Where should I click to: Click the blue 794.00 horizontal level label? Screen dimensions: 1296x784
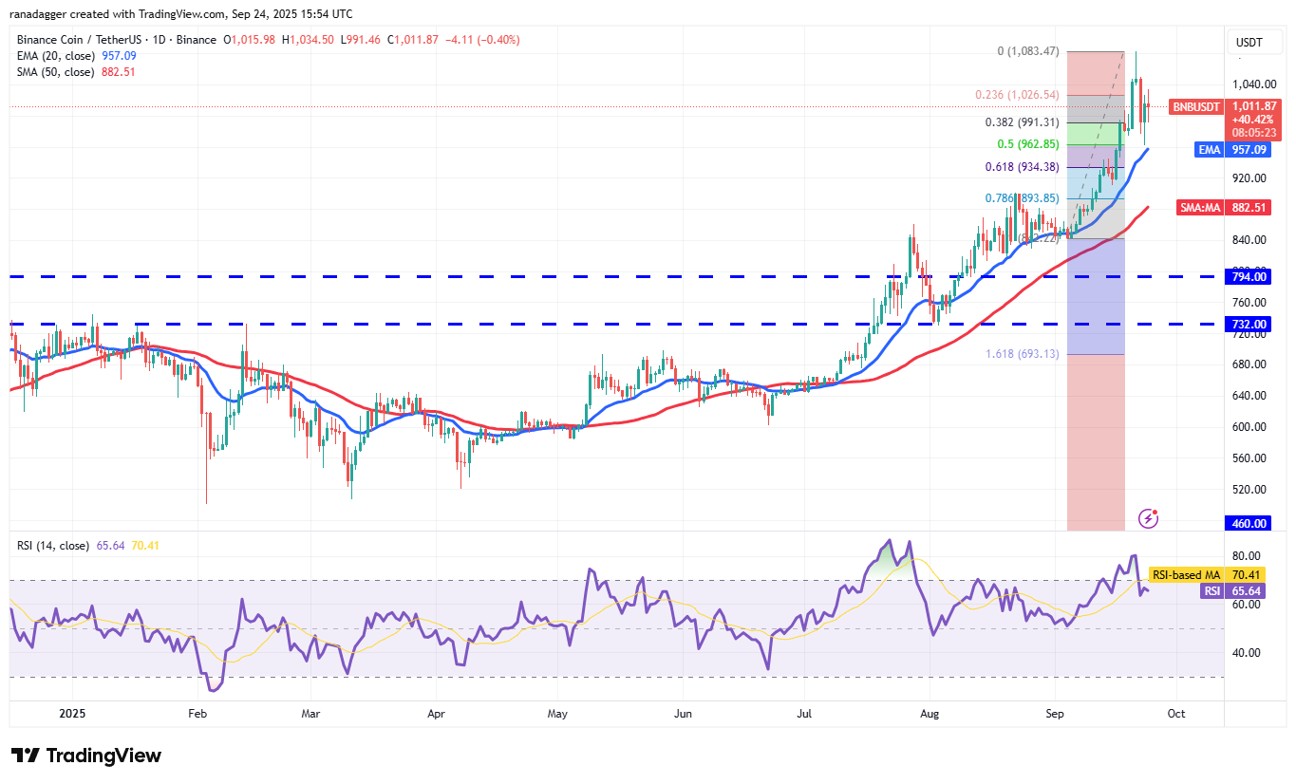click(x=1248, y=276)
